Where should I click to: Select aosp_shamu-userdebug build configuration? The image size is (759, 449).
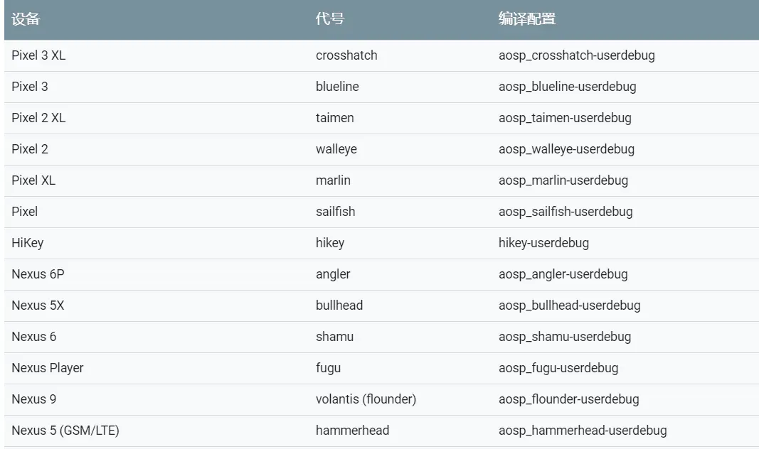click(x=565, y=337)
